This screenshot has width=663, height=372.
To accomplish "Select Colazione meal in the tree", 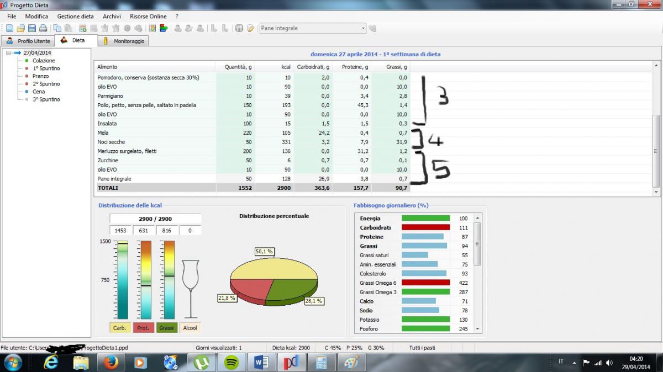I will click(x=44, y=61).
